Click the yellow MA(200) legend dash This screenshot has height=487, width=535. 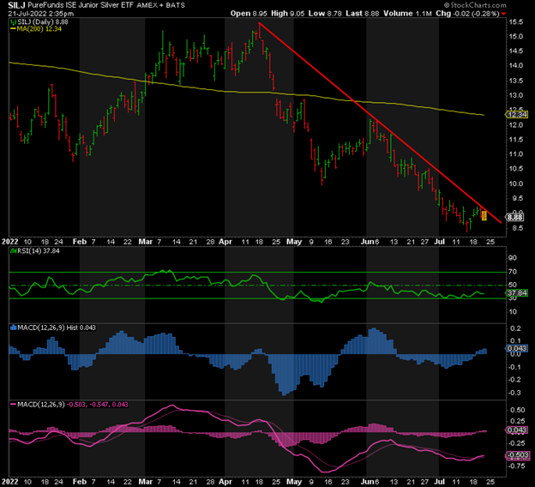click(x=13, y=29)
